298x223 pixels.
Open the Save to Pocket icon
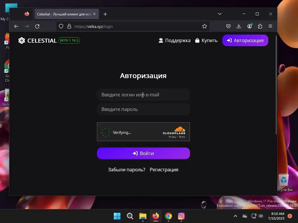228,26
